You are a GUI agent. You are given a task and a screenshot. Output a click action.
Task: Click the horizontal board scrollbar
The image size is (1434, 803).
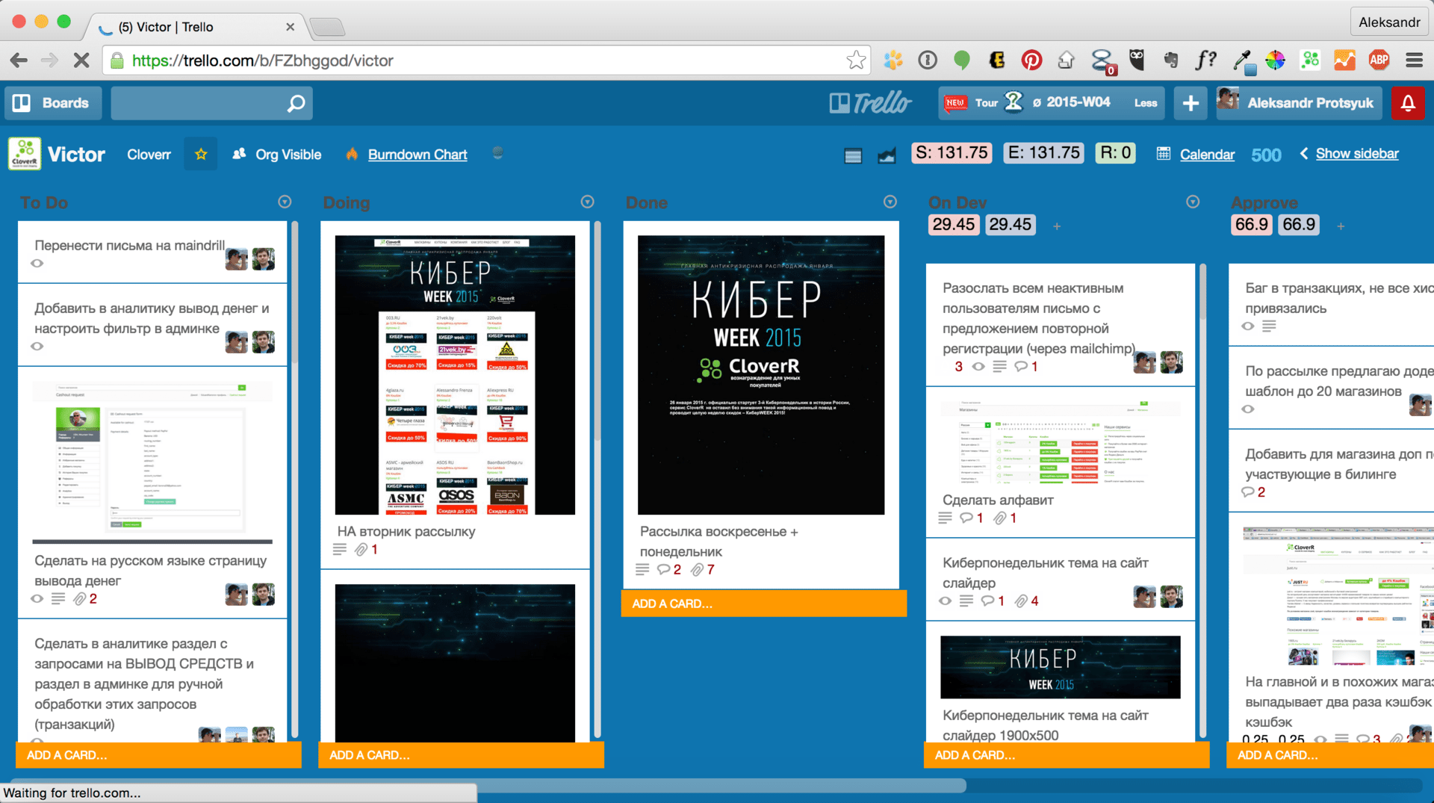coord(487,785)
